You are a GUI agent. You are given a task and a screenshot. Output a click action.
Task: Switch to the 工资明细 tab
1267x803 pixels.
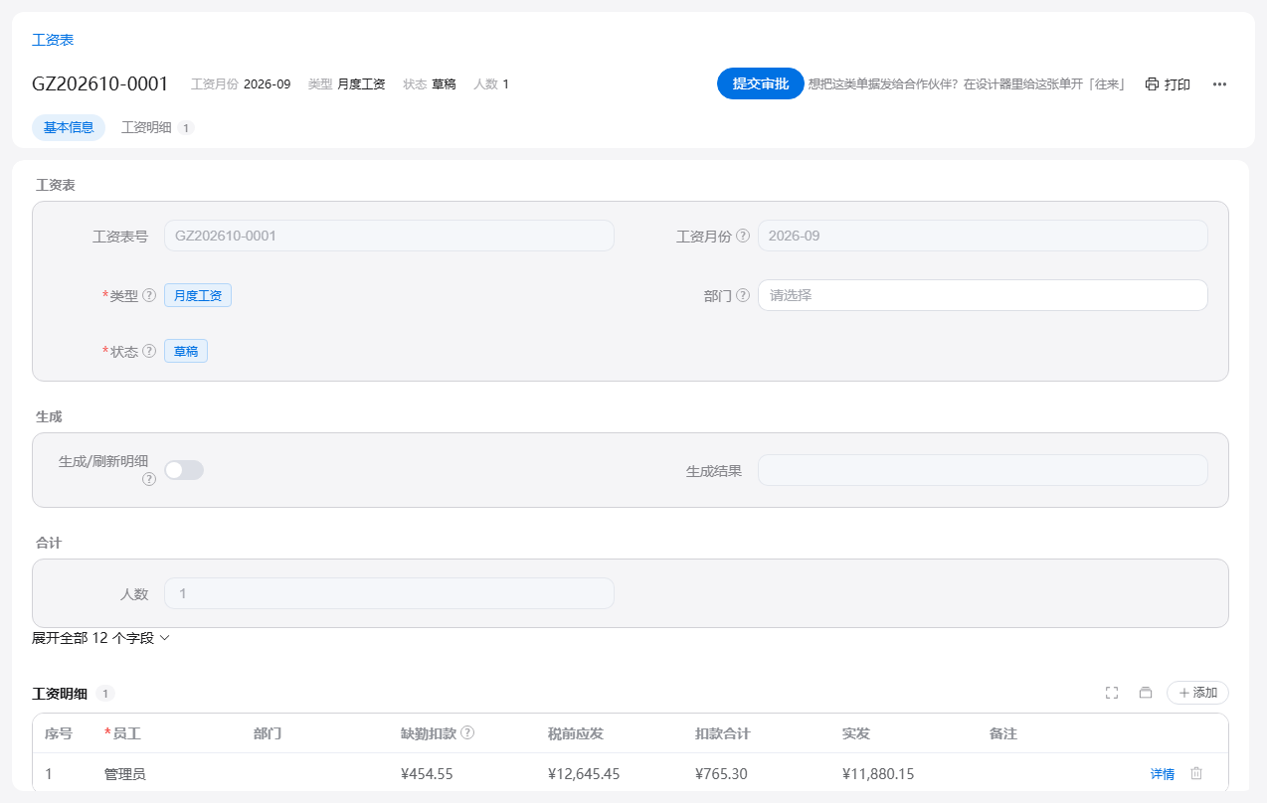(x=157, y=127)
